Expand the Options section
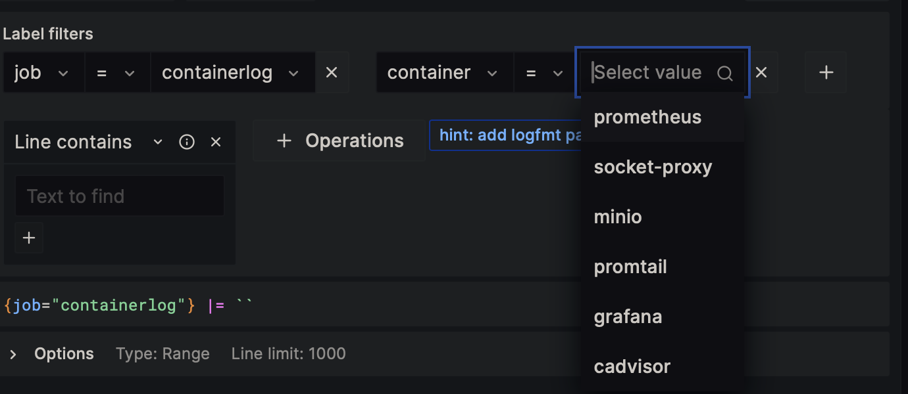The image size is (908, 394). tap(13, 354)
